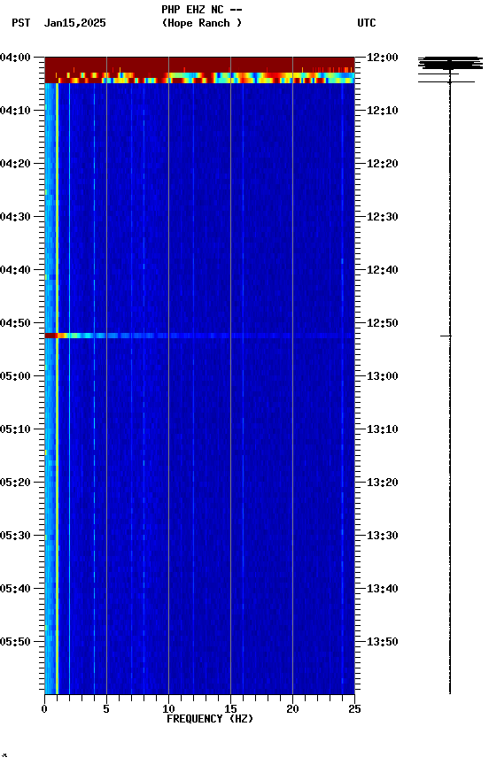Click the '13:20' UTC time label

tap(383, 483)
